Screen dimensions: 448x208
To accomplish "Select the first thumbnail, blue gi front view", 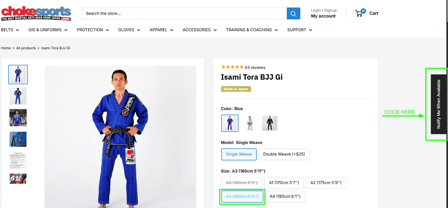I will (x=18, y=75).
